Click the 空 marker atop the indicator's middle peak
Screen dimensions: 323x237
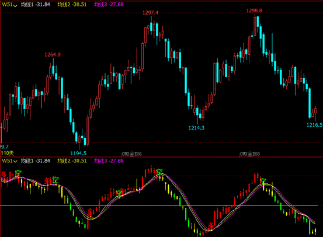(x=159, y=172)
